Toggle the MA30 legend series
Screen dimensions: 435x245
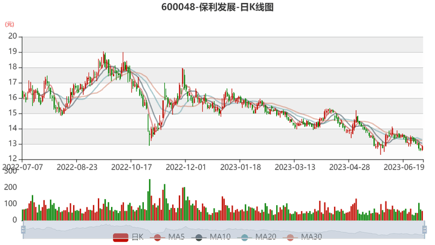click(303, 237)
